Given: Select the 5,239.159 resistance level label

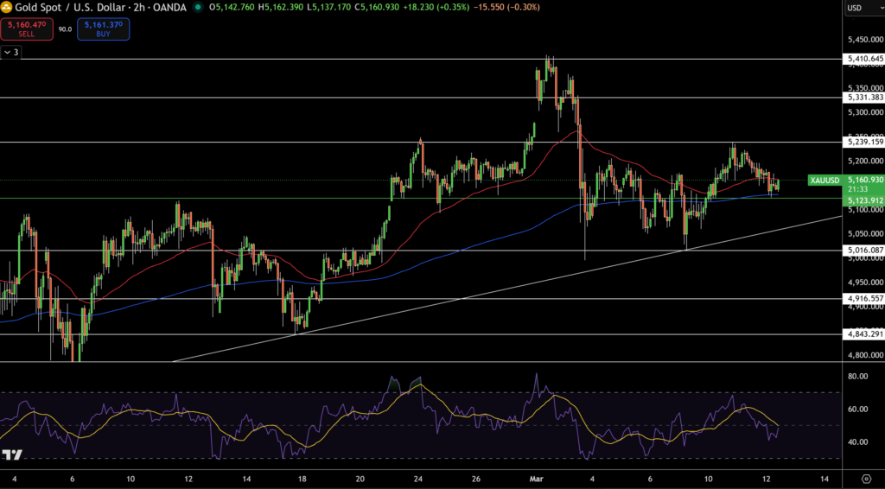Looking at the screenshot, I should click(x=863, y=142).
